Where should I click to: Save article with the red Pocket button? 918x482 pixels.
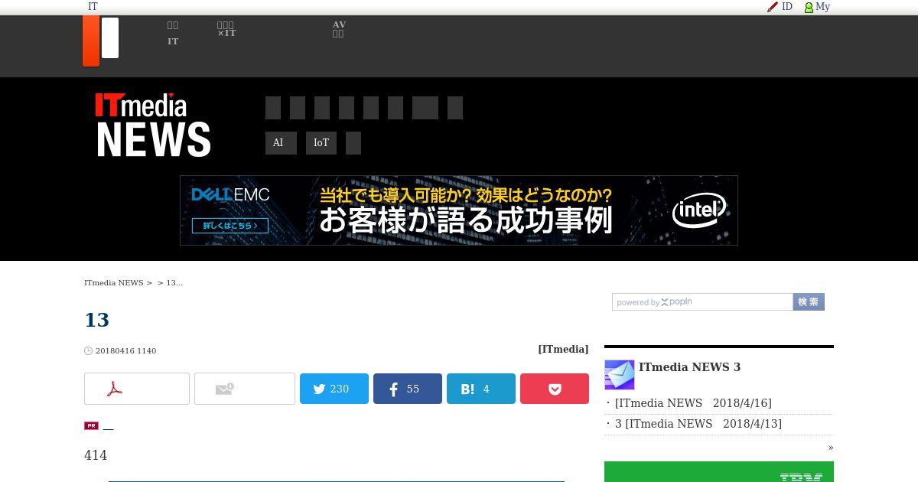[555, 389]
